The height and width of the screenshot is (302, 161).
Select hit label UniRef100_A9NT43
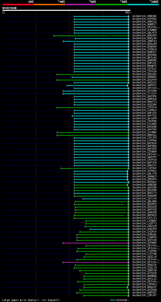click(145, 41)
